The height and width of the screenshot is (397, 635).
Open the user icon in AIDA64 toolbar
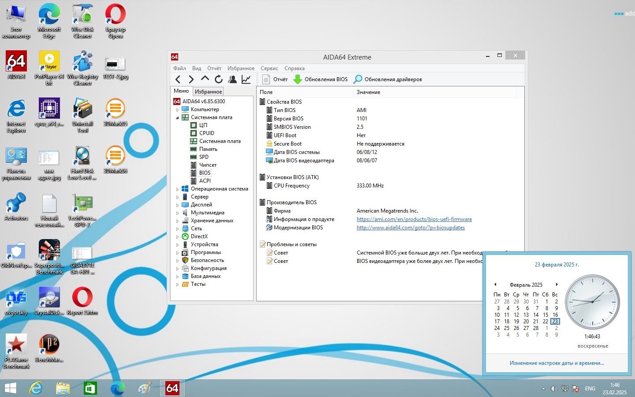232,79
